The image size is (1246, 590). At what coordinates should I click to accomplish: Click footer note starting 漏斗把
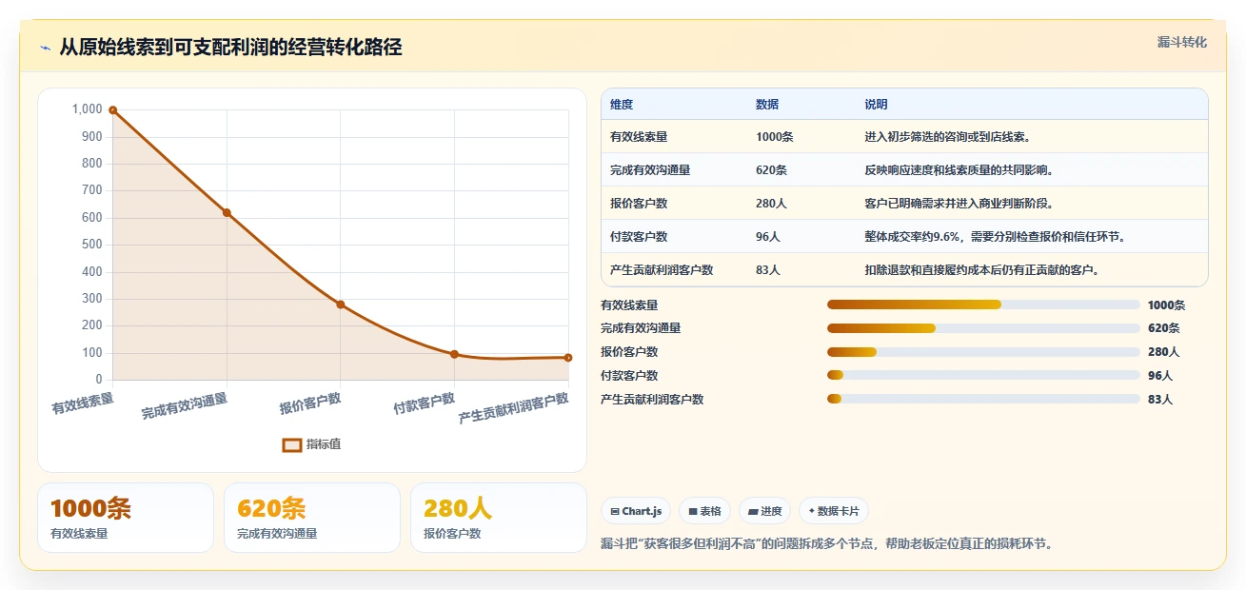tap(827, 544)
